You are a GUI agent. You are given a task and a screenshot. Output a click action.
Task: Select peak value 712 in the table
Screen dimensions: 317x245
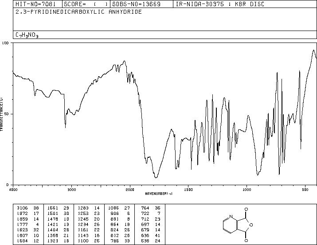click(145, 219)
